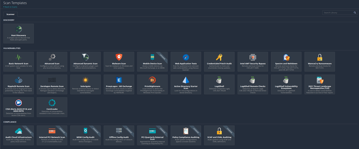Click the Offline Config Audit label
359x149 pixels.
point(119,137)
